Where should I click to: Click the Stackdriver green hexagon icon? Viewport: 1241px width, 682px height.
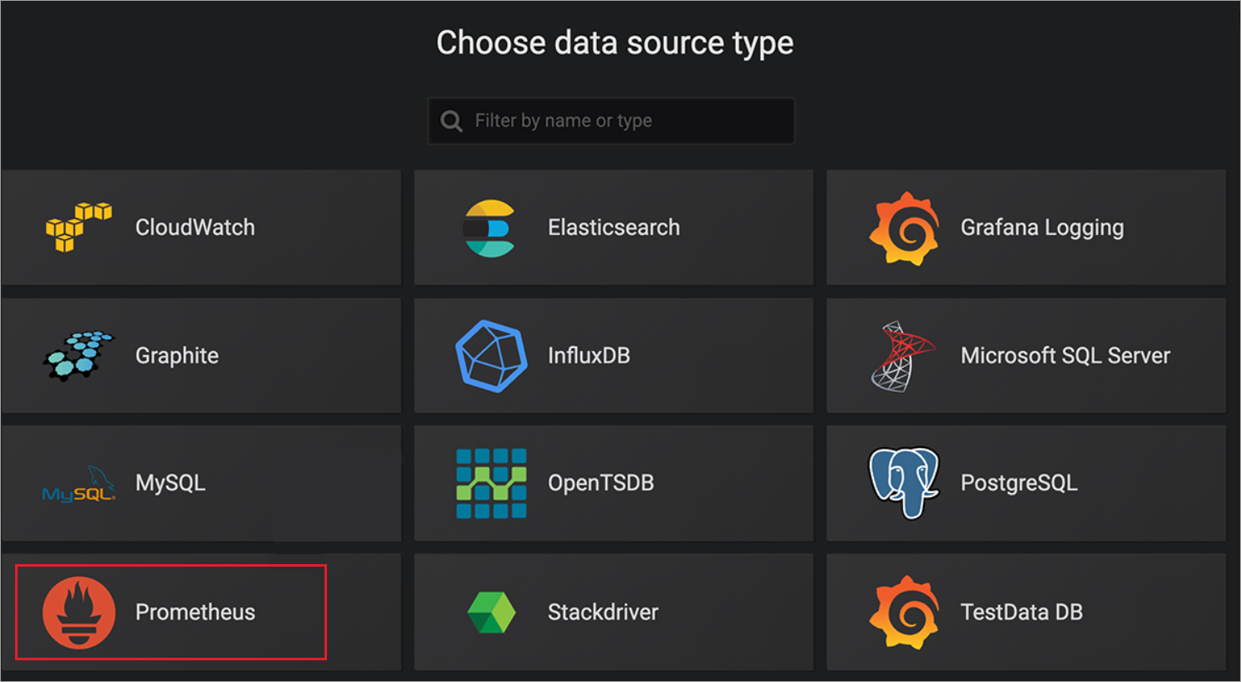[x=491, y=612]
